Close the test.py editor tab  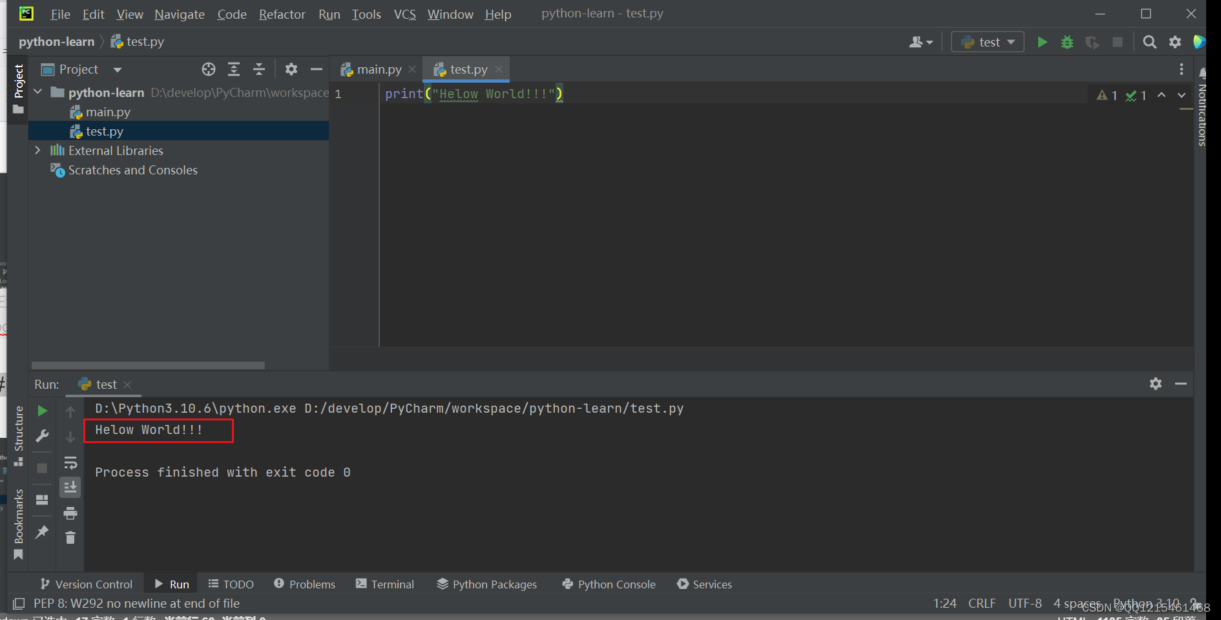[499, 69]
